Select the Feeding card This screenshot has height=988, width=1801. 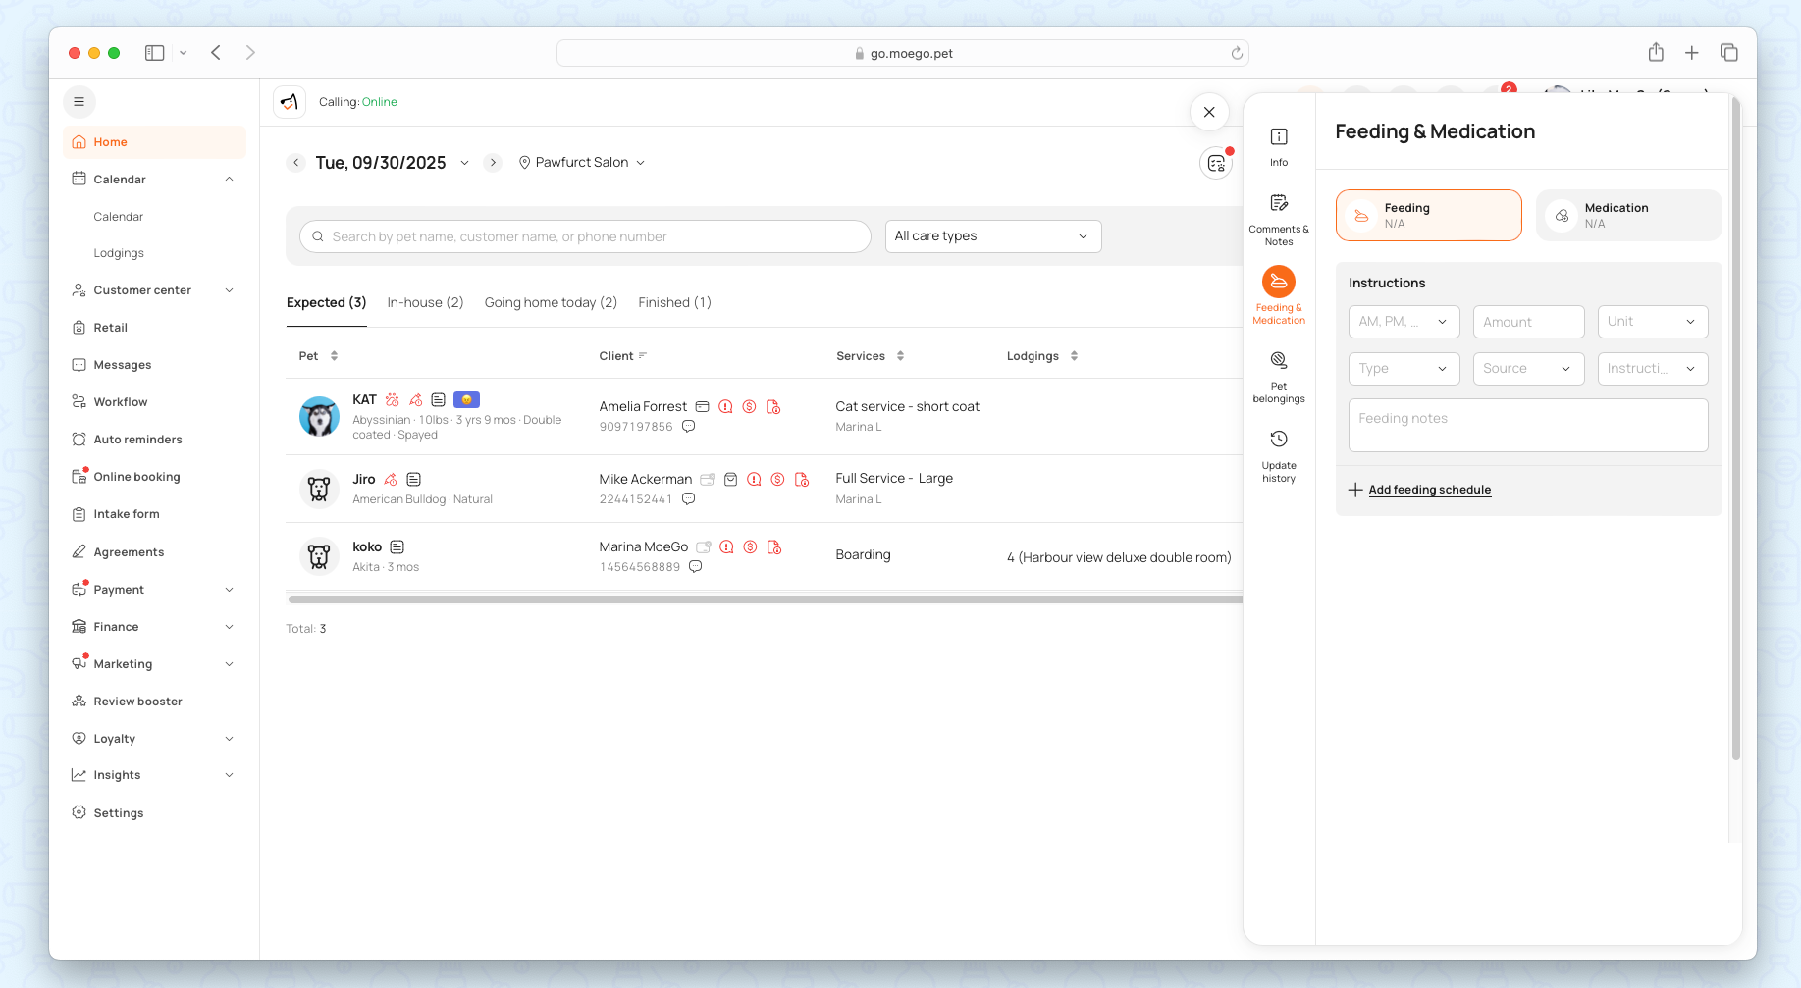point(1427,215)
